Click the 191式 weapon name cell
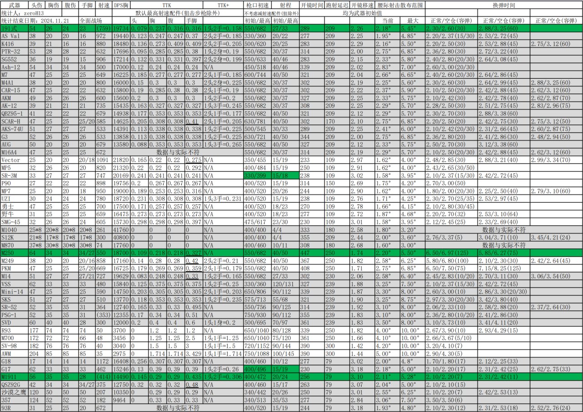583x412 pixels. point(14,28)
